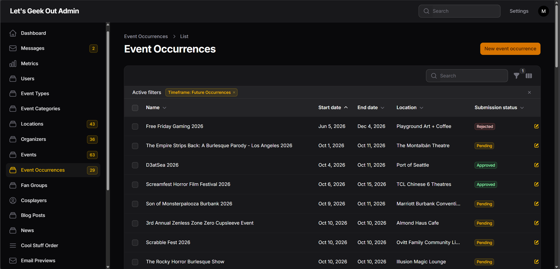Click edit icon for D3atSea 2026

536,165
